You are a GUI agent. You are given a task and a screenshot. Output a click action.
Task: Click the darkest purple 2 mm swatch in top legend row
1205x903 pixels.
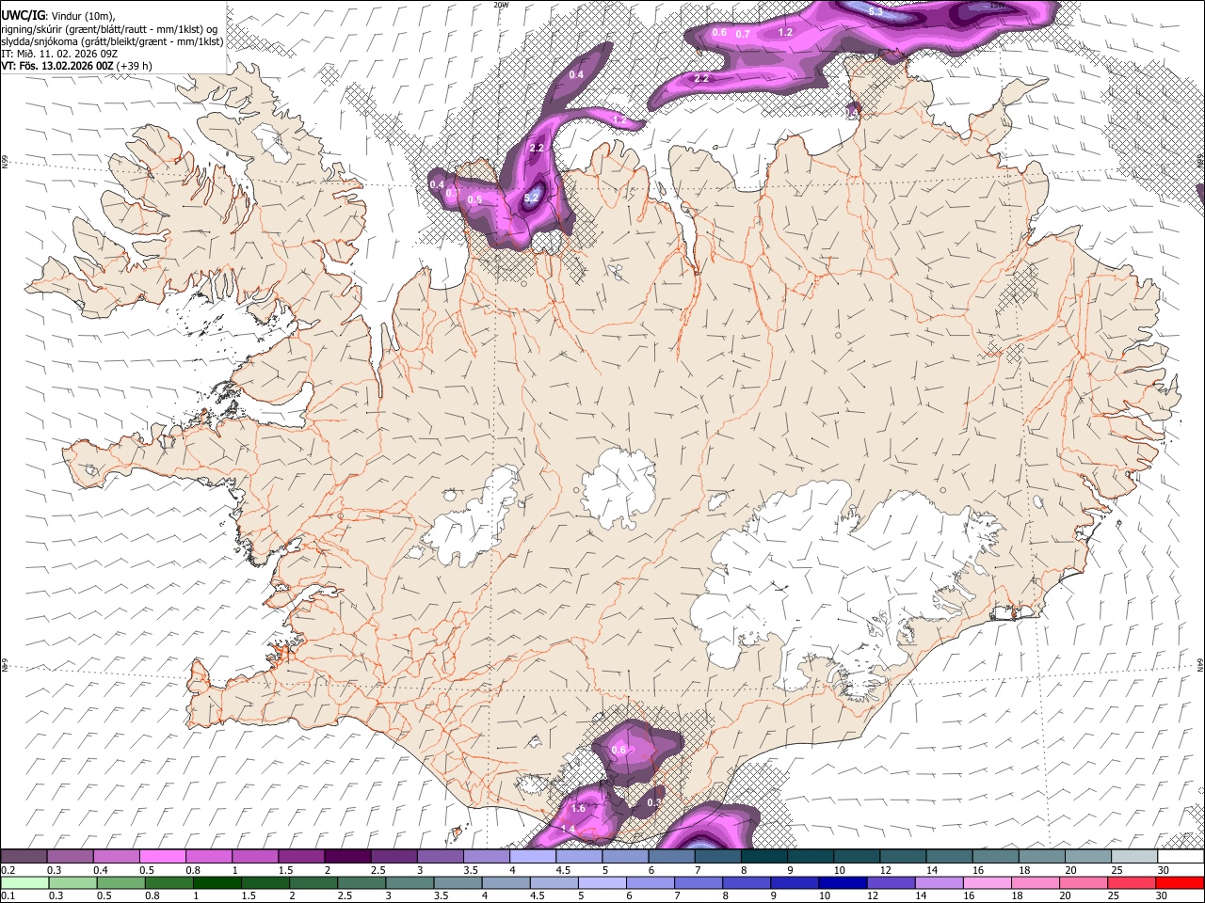coord(346,857)
